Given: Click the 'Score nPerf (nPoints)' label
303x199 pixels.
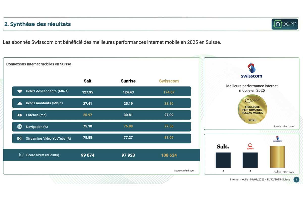Looking at the screenshot, I should tap(43, 155).
